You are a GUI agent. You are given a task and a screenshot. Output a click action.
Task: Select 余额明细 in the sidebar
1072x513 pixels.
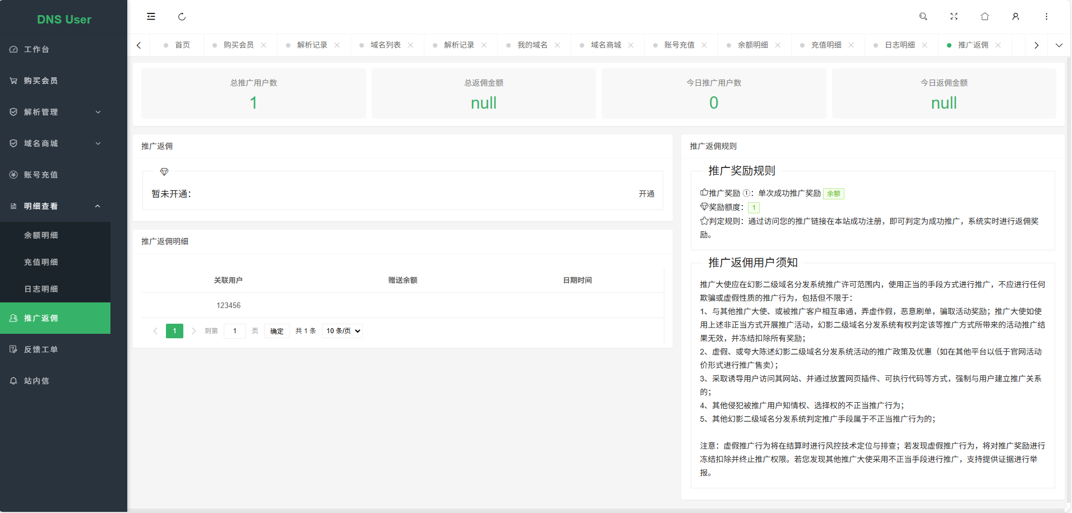[41, 235]
